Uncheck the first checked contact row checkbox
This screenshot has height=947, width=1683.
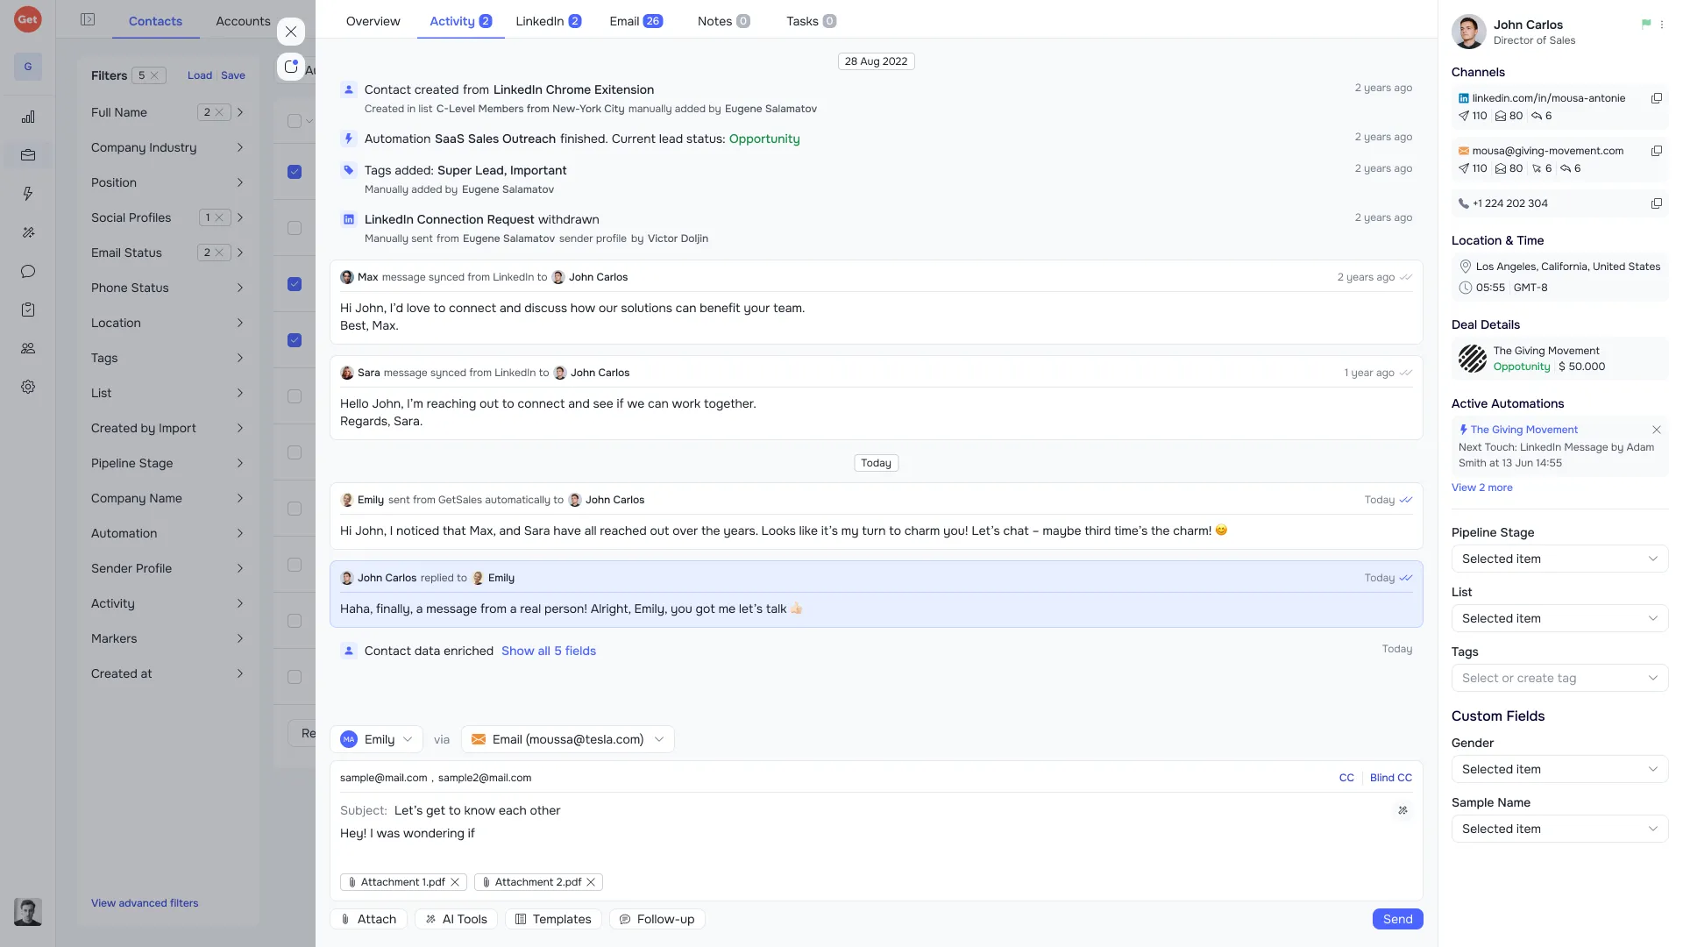coord(295,172)
